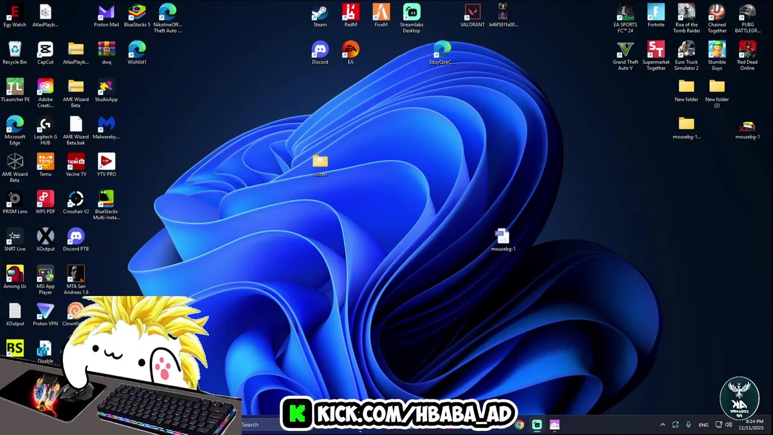Viewport: 773px width, 435px height.
Task: Select the b46f501fa00 file icon
Action: coord(503,16)
